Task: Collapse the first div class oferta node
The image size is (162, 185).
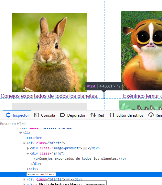Action: 24,143
